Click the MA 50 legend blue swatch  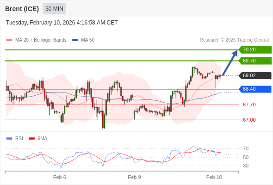click(75, 40)
